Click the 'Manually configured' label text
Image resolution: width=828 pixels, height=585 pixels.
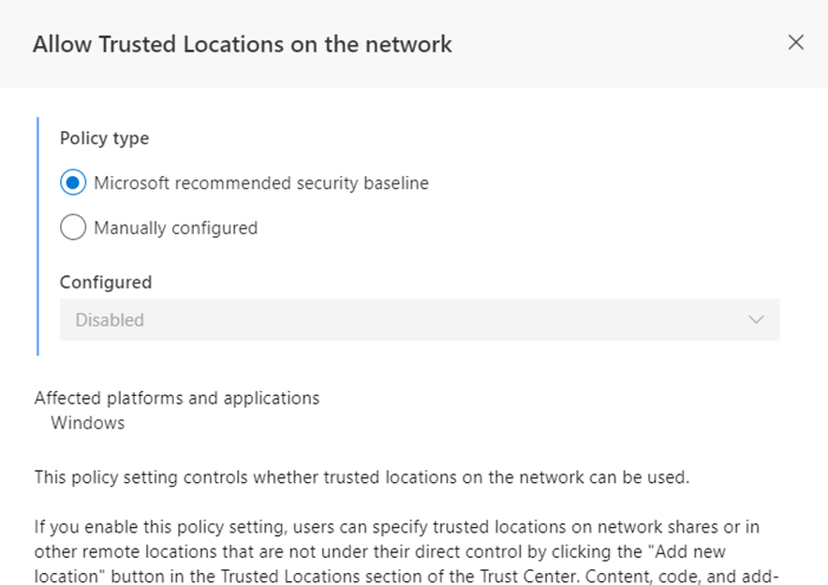pyautogui.click(x=176, y=227)
